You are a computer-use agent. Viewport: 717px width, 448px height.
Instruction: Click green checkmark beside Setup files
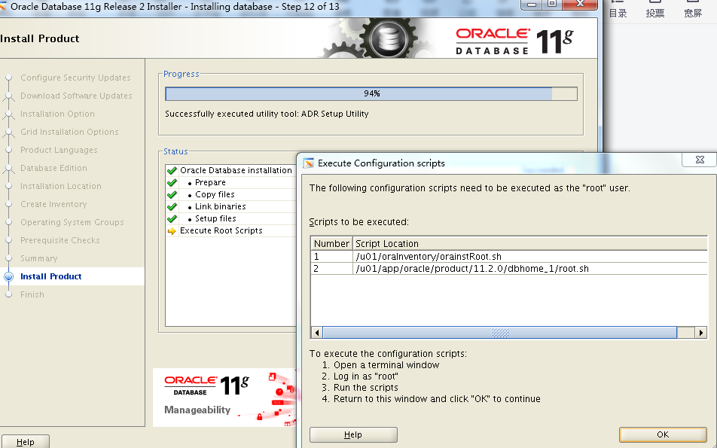tap(172, 218)
